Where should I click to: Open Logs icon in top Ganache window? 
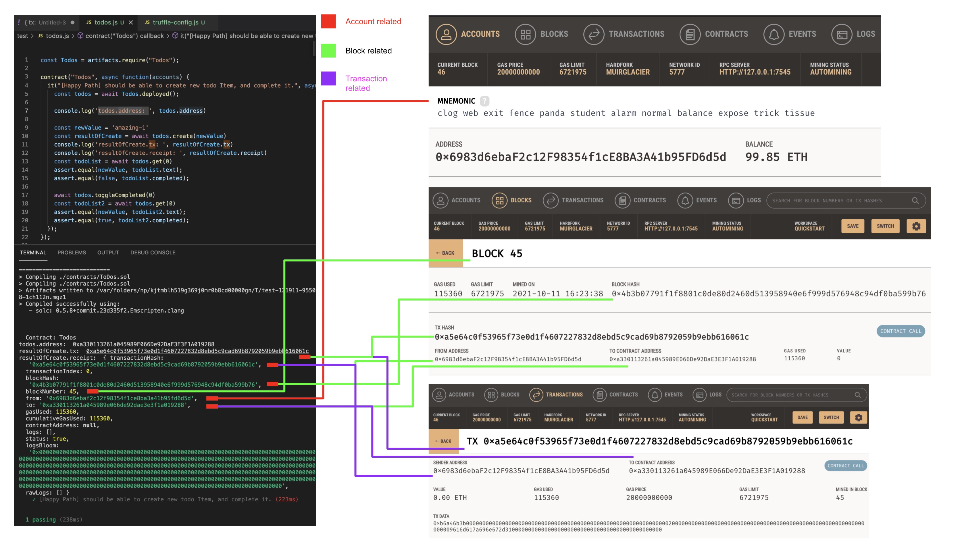[841, 34]
